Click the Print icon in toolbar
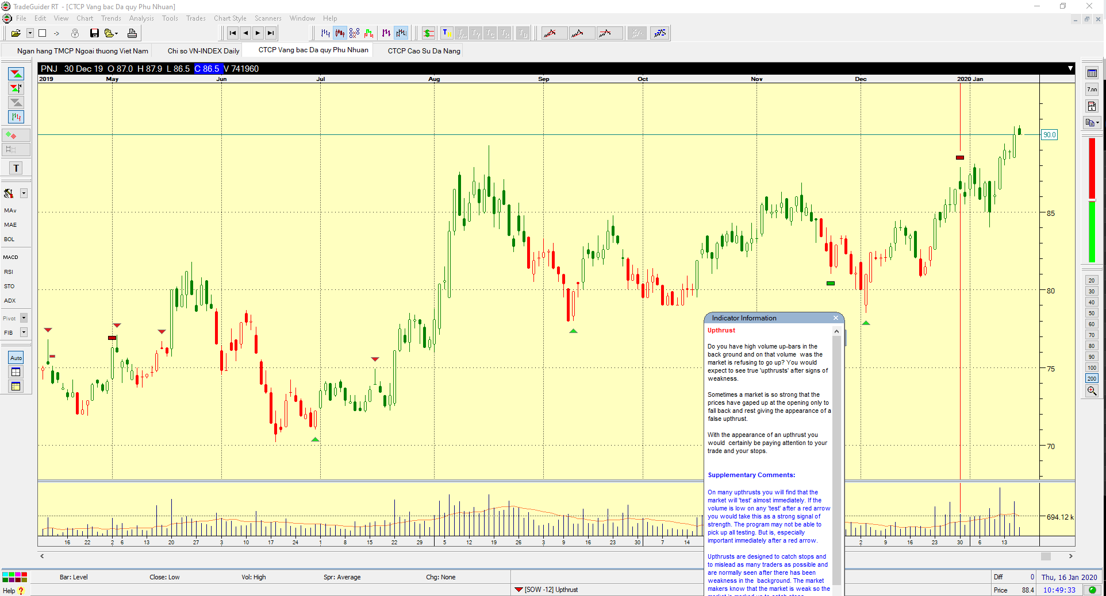Screen dimensions: 1106x596 132,33
